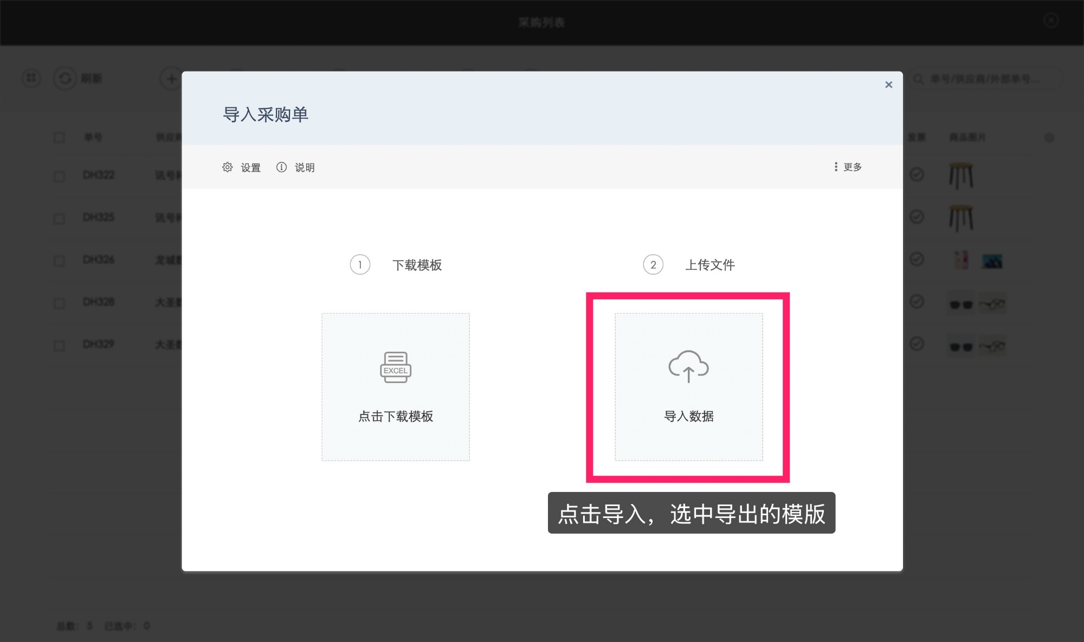The image size is (1084, 642).
Task: Check the checkbox for order DH325
Action: 60,218
